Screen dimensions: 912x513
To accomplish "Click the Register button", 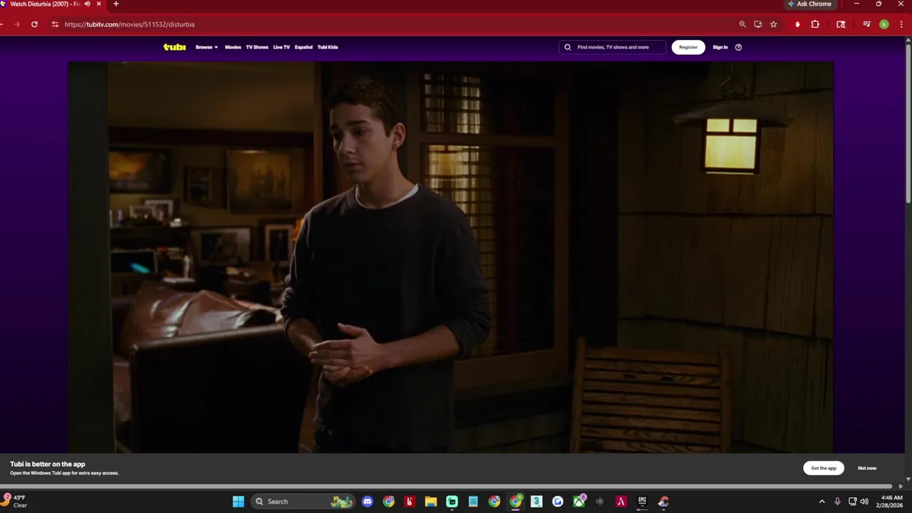I will pos(688,47).
